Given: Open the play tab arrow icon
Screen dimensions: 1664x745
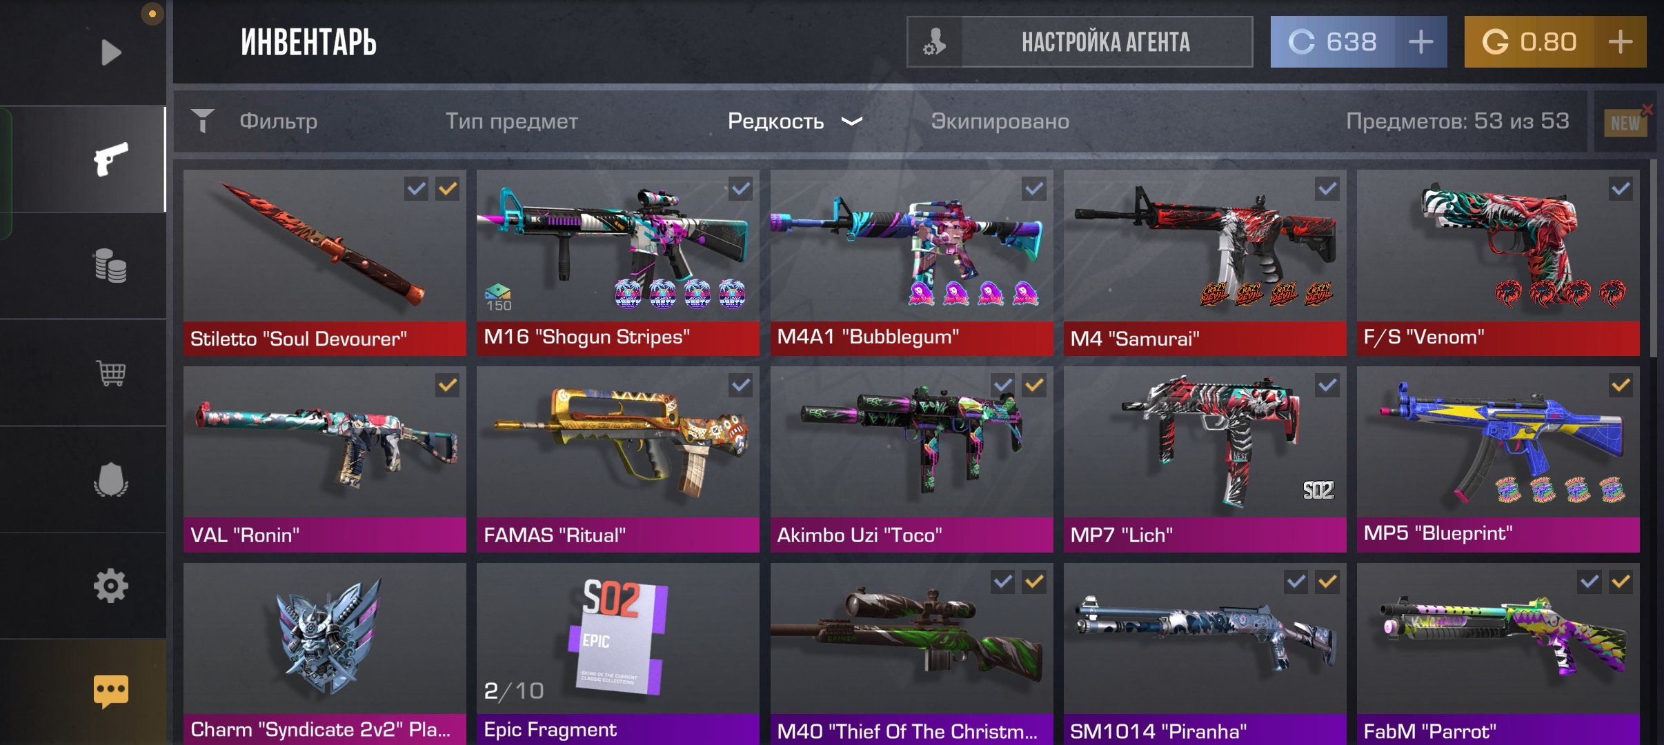Looking at the screenshot, I should (x=110, y=52).
